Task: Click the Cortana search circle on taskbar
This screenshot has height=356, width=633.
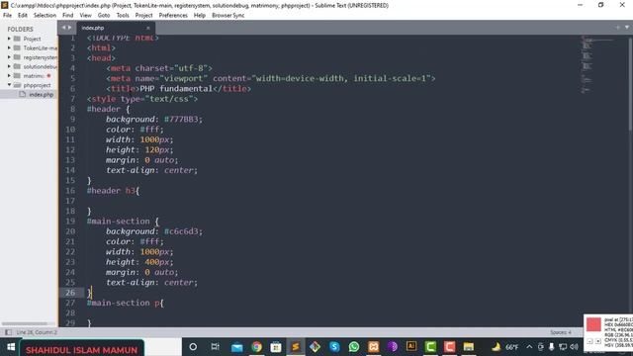Action: point(193,347)
